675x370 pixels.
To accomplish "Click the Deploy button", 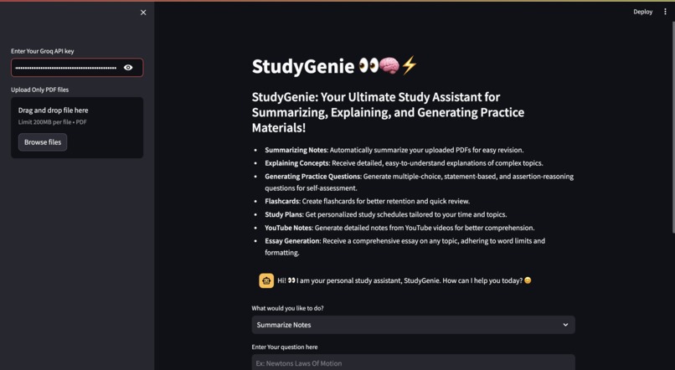I will coord(642,12).
